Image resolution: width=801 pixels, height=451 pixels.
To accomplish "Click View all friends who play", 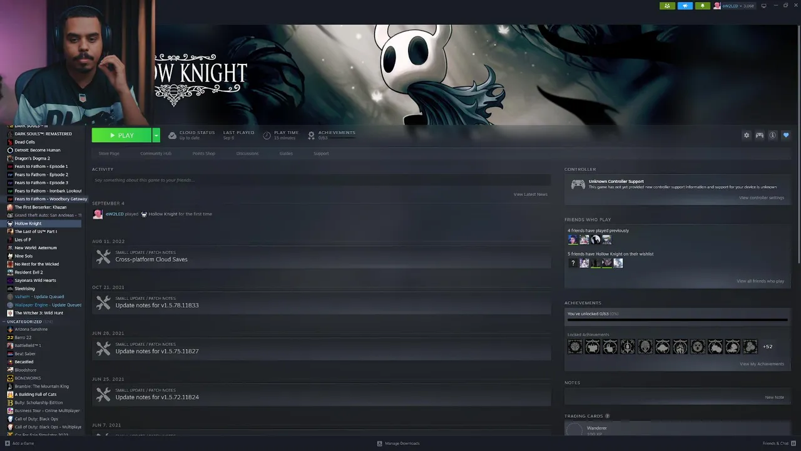I will tap(760, 281).
